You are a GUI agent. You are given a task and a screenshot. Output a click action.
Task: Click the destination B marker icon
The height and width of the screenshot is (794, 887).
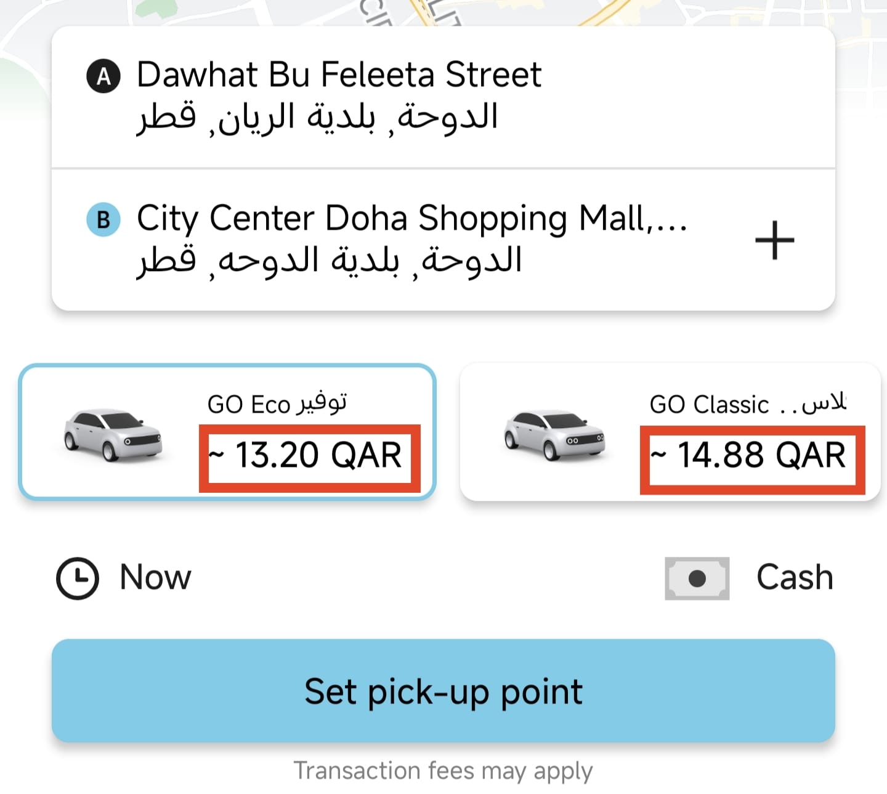point(103,219)
